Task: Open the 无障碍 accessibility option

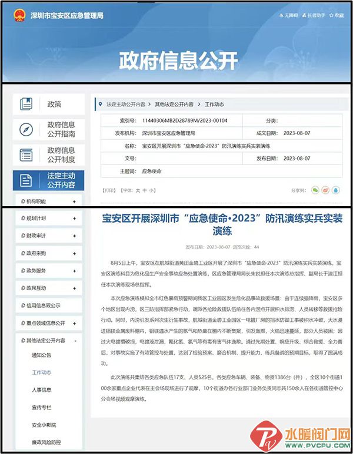Action: click(x=289, y=15)
